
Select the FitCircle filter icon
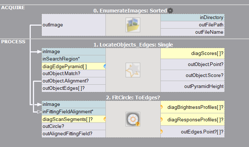click(x=133, y=119)
